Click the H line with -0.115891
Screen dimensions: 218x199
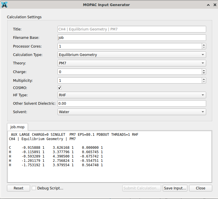click(x=56, y=152)
